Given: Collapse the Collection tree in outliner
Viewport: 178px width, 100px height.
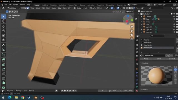Looking at the screenshot, I should [x=139, y=14].
